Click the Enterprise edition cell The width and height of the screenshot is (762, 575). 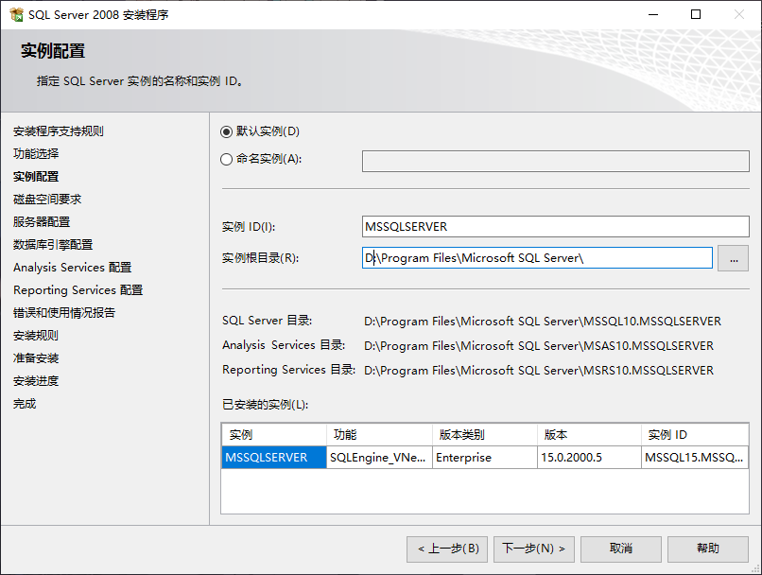(x=484, y=458)
